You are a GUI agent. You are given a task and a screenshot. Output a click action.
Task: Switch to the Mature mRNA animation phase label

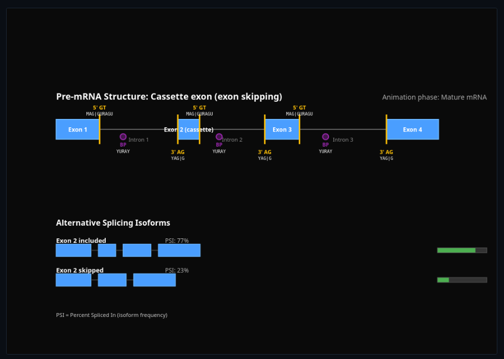(434, 97)
